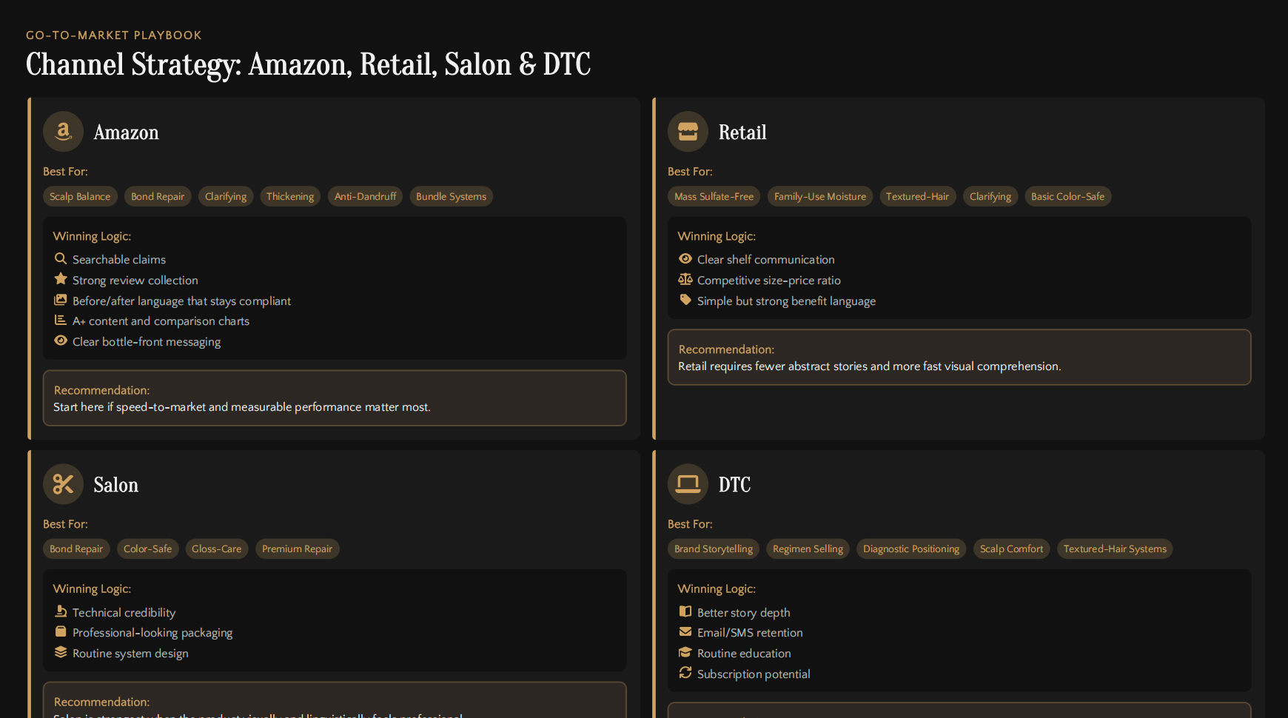Click the Amazon channel icon
Screen dimensions: 1288x718
(x=63, y=132)
